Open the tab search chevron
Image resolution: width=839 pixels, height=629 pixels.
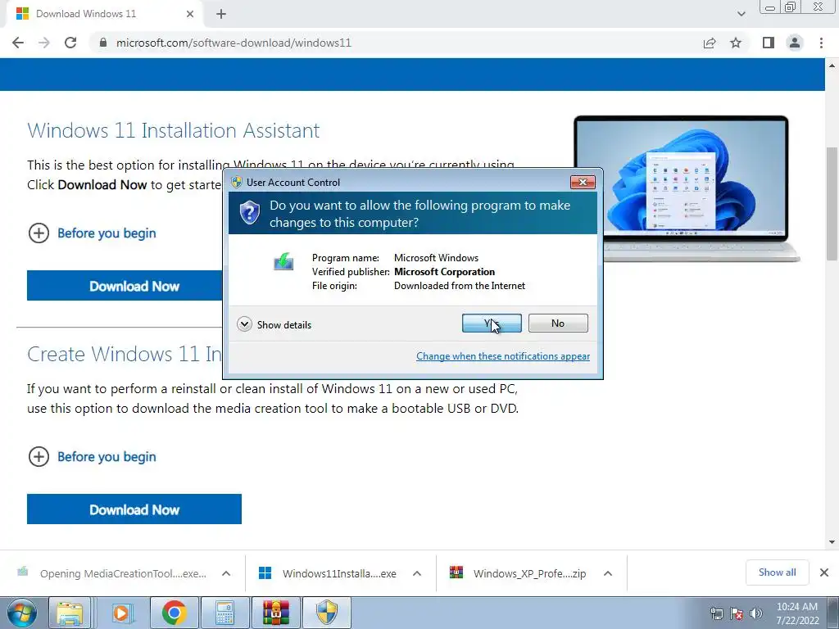741,14
